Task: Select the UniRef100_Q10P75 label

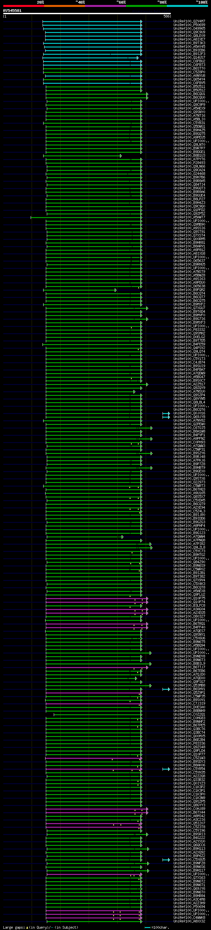Action: [x=189, y=598]
